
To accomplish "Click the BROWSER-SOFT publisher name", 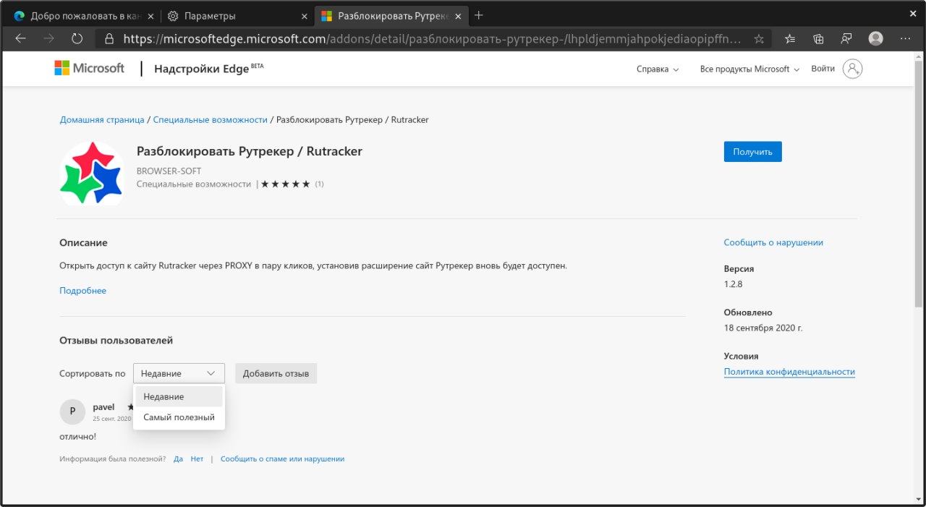I will (x=169, y=171).
